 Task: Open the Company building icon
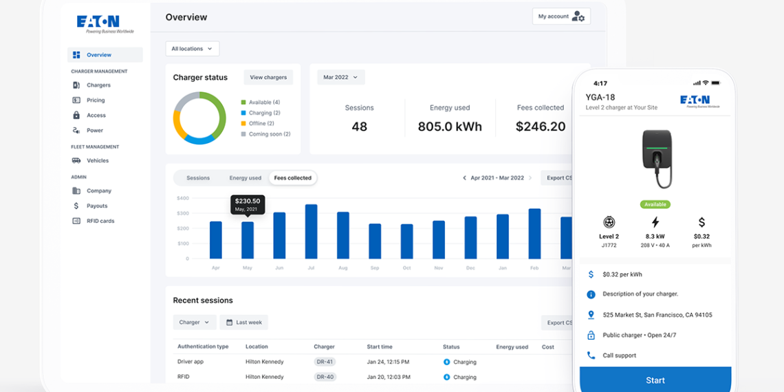tap(76, 191)
